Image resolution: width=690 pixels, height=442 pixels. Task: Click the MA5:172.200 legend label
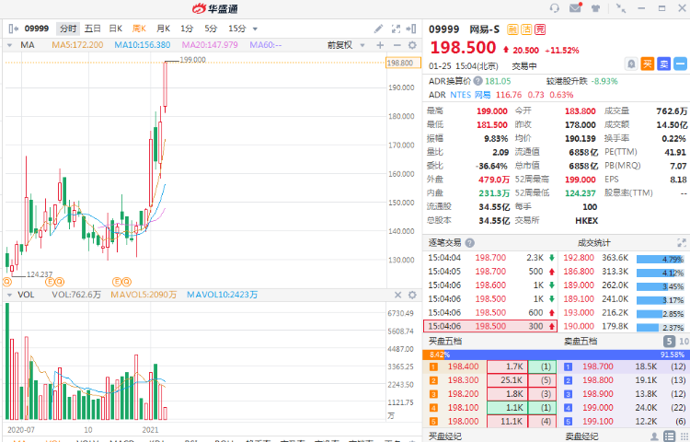(77, 45)
